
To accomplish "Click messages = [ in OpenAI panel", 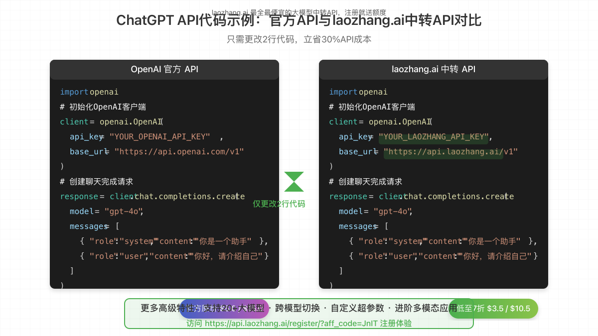I will coord(95,226).
